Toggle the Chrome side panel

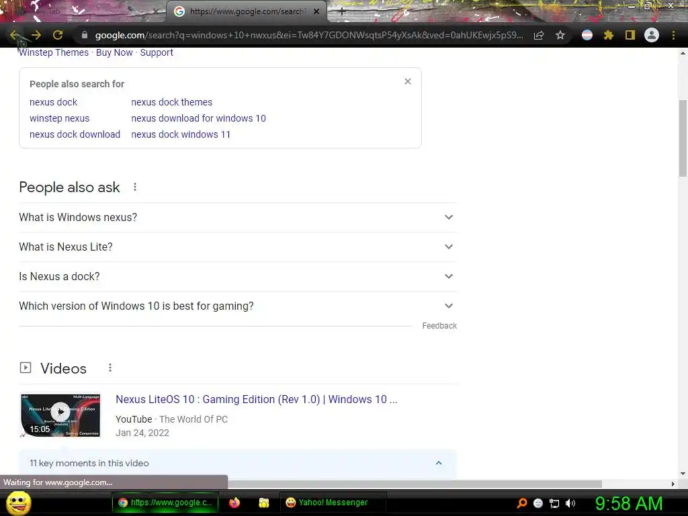(630, 35)
